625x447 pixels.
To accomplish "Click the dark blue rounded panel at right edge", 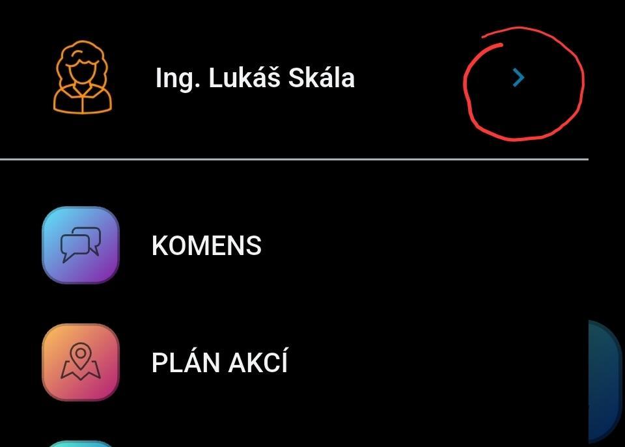I will [605, 382].
